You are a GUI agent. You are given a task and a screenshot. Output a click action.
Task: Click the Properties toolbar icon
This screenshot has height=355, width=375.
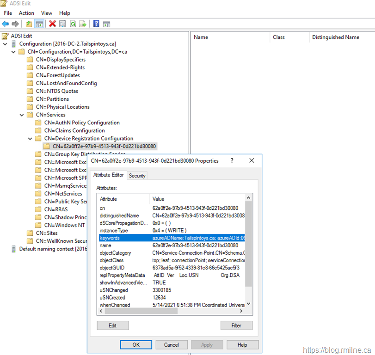tap(63, 24)
